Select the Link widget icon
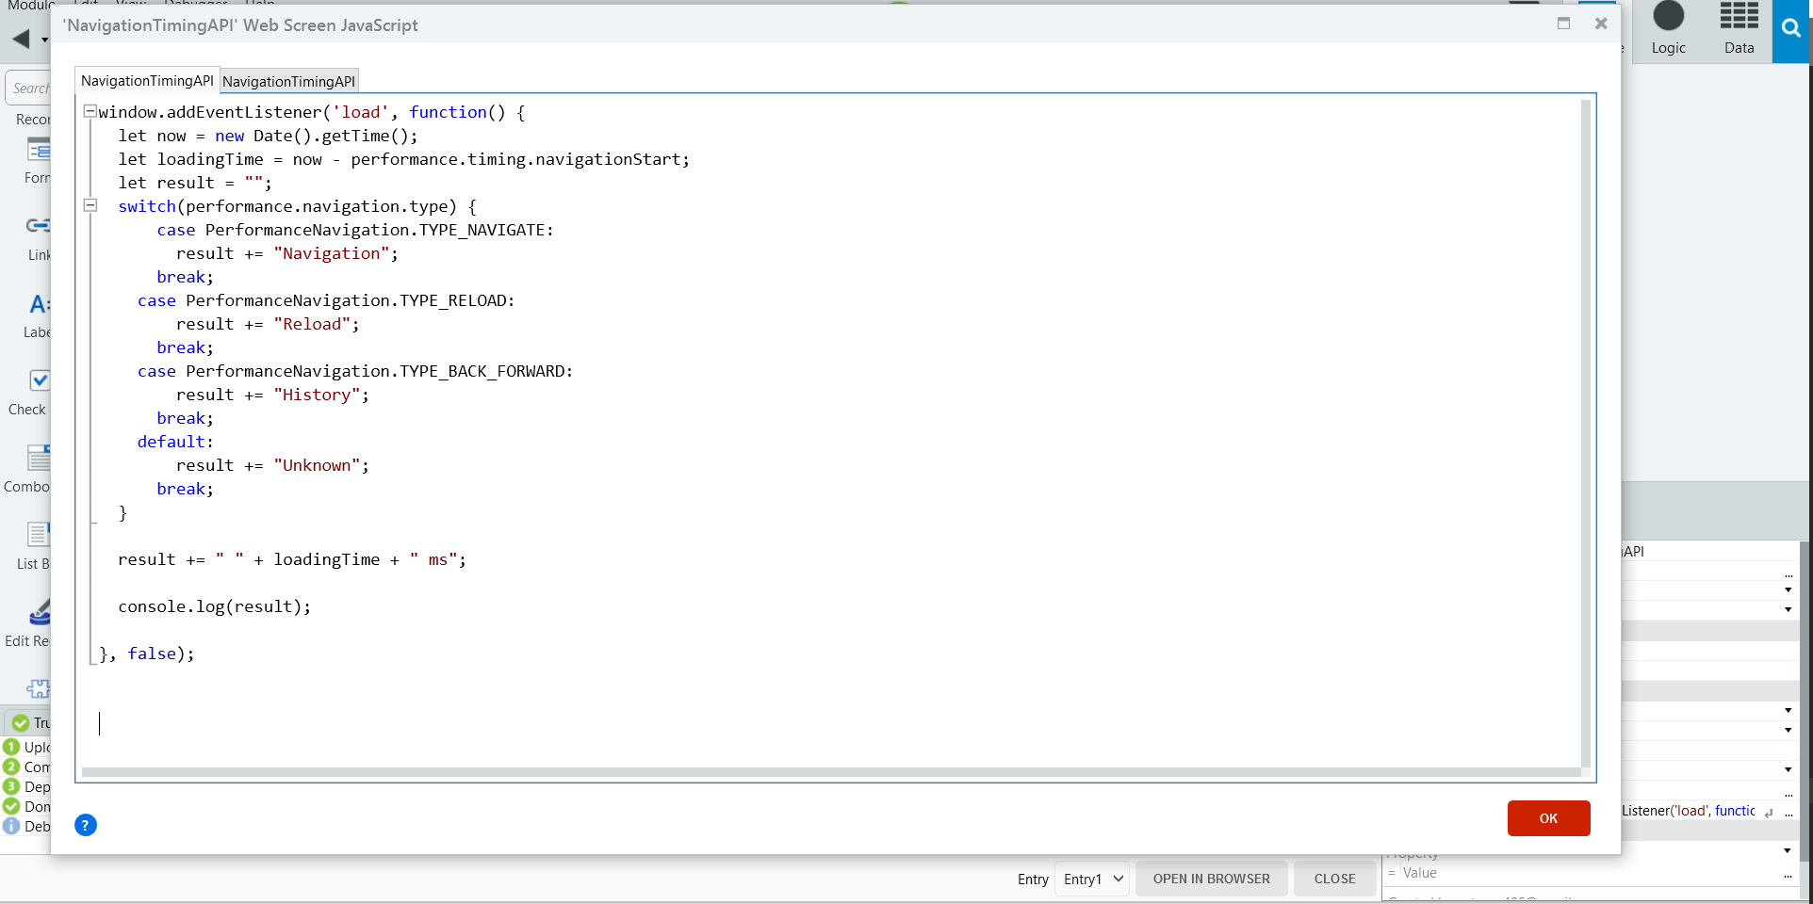The height and width of the screenshot is (904, 1813). click(x=38, y=226)
